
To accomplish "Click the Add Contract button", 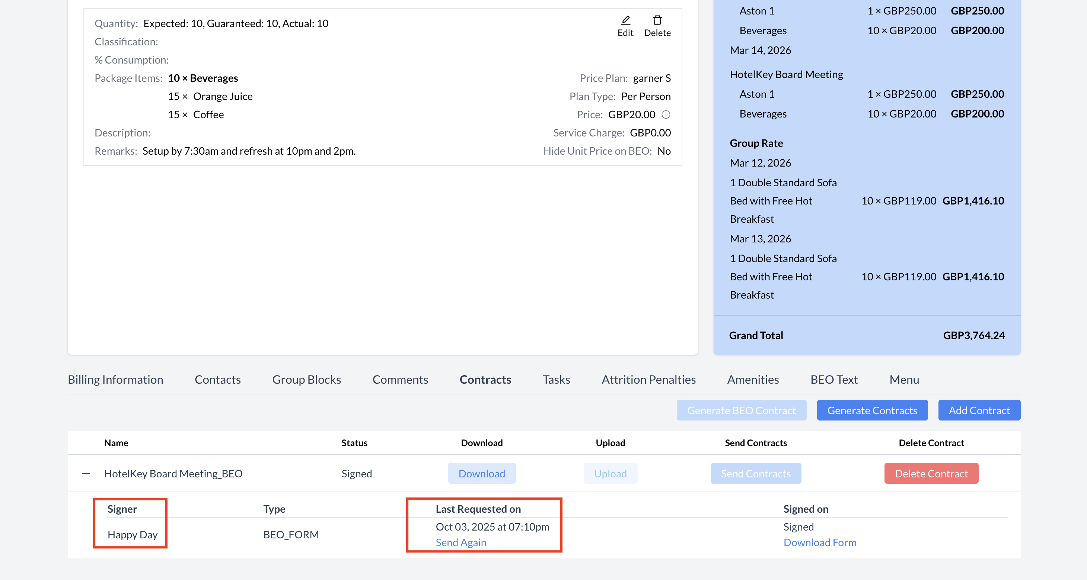I will click(979, 410).
